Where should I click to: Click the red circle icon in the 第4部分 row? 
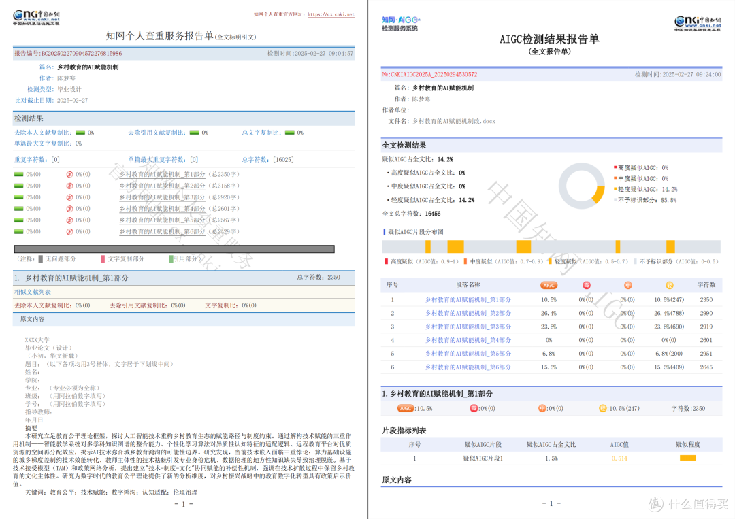69,208
